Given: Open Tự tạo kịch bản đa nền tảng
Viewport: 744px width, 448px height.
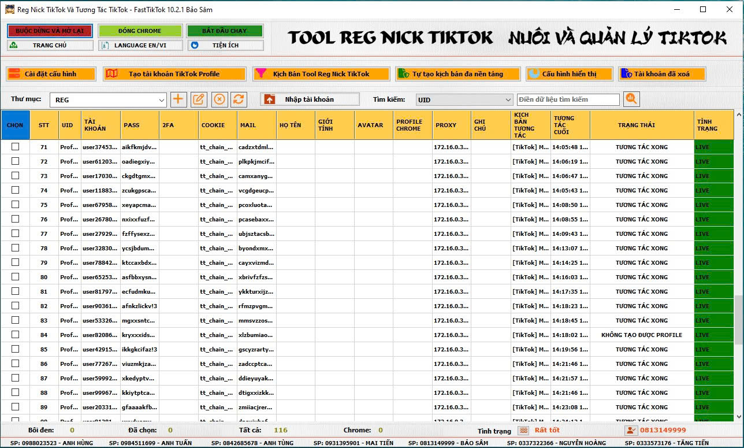Looking at the screenshot, I should [457, 74].
